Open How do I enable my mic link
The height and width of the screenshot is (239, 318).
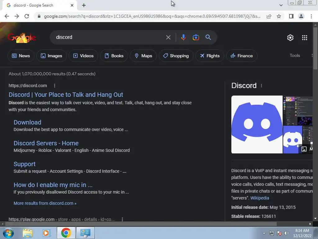53,185
